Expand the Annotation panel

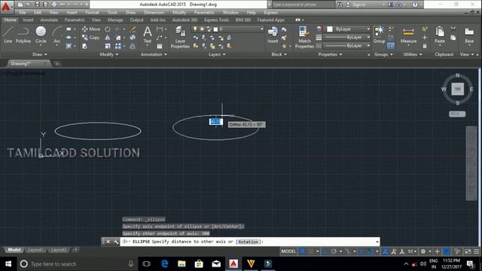tap(154, 54)
